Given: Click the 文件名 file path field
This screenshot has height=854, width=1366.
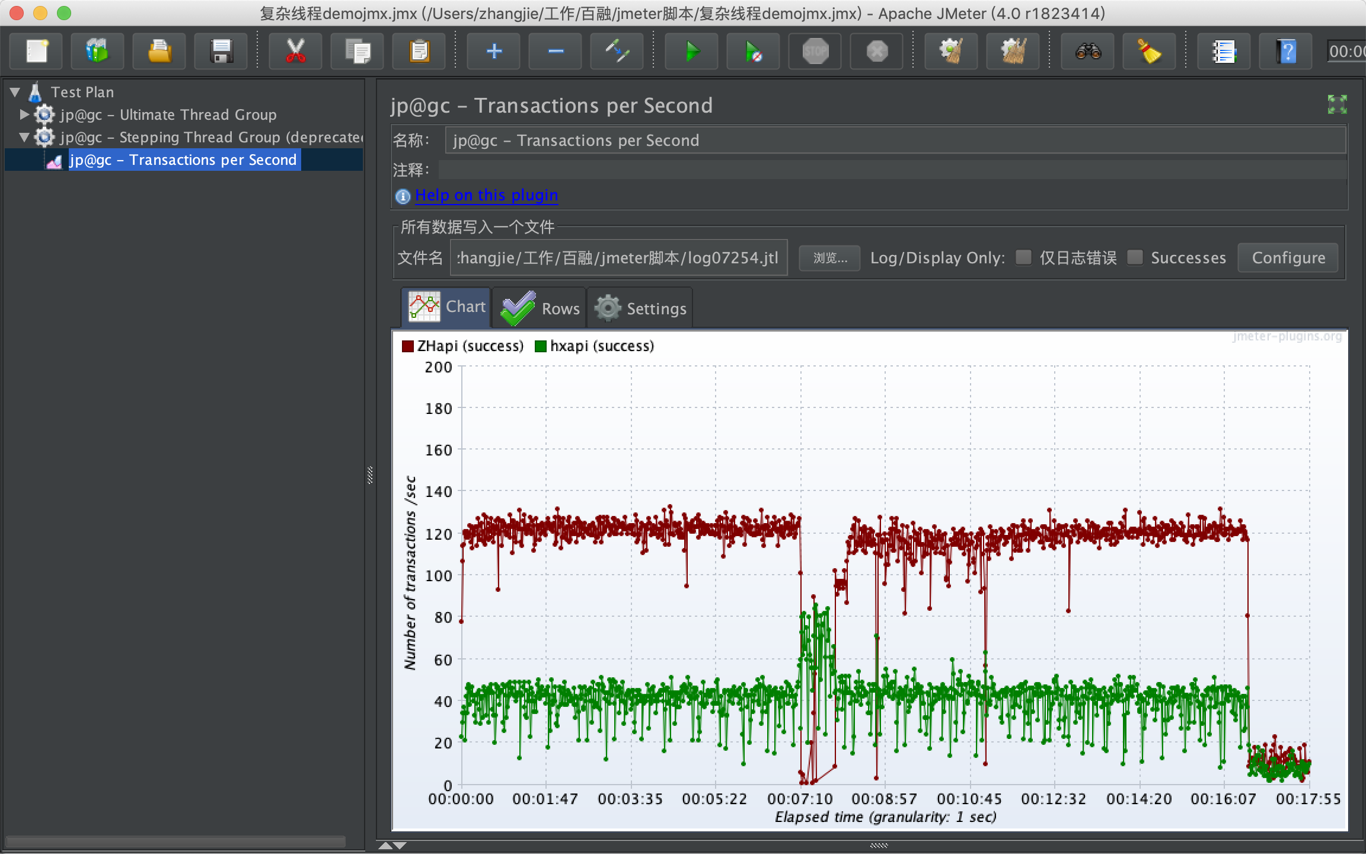Looking at the screenshot, I should (618, 258).
